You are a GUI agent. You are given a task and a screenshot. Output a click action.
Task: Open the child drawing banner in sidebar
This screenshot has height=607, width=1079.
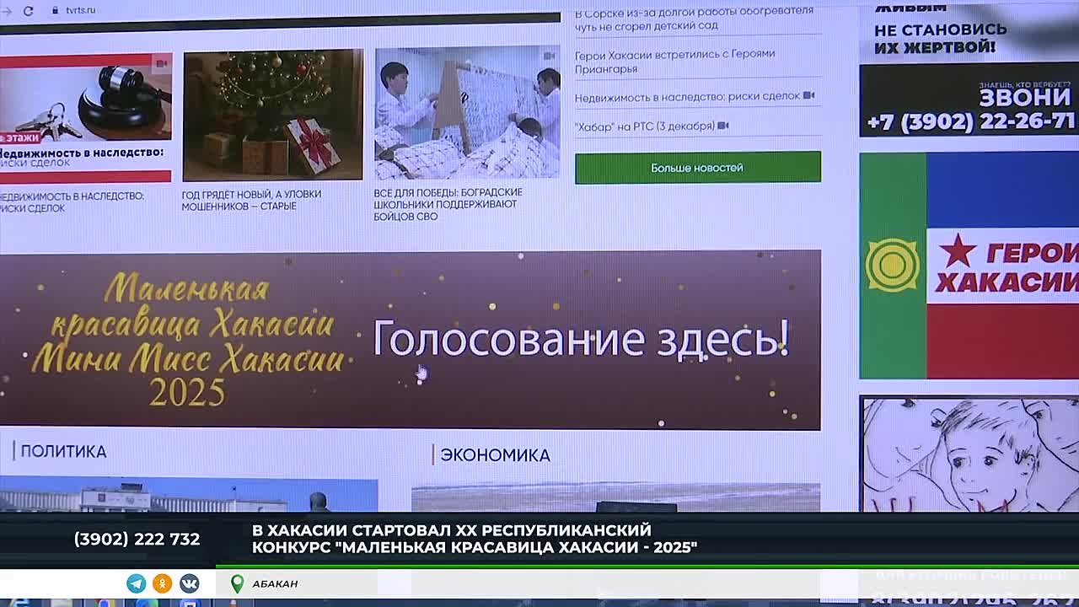969,455
